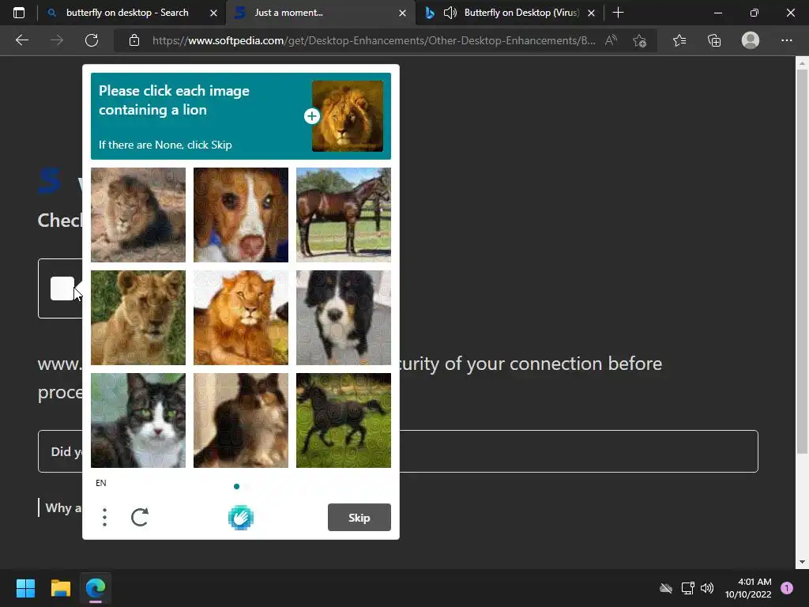809x607 pixels.
Task: Reload the page with Refresh icon
Action: tap(92, 40)
